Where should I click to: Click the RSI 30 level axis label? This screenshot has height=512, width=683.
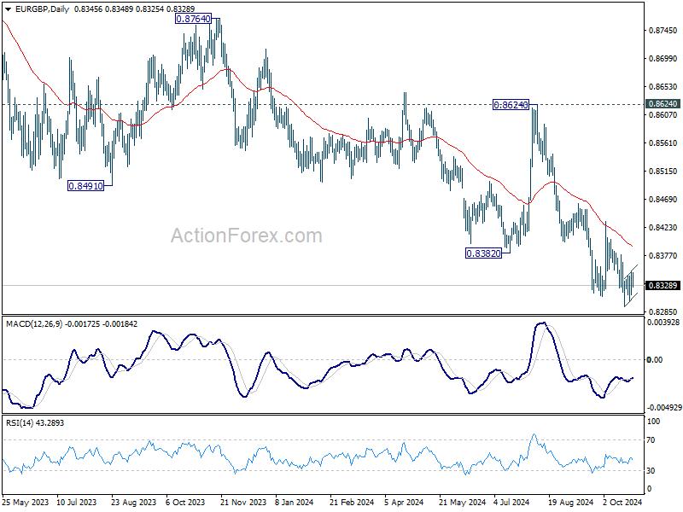tap(651, 471)
